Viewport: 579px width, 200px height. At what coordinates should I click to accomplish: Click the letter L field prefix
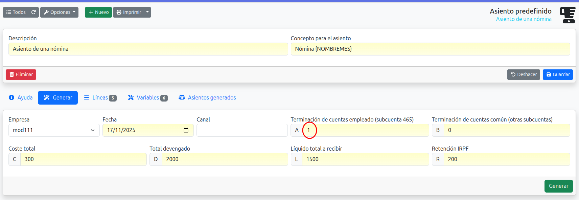[297, 159]
